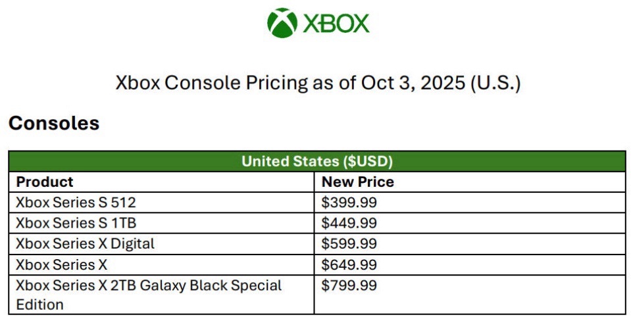Viewport: 631px width, 321px height.
Task: Select the New Price column header
Action: point(470,182)
